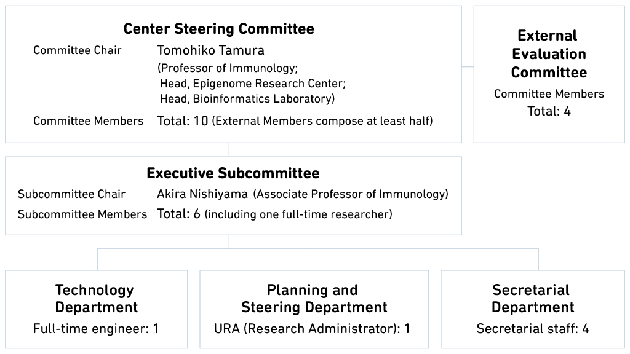The image size is (630, 354).
Task: Click Total: 4 under External Evaluation Committee
Action: [x=549, y=111]
